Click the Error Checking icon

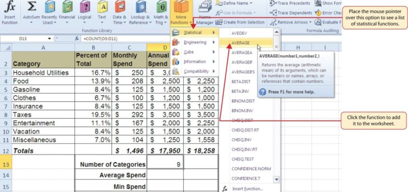click(318, 12)
